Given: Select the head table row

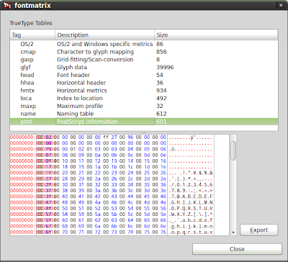Looking at the screenshot, I should pyautogui.click(x=144, y=75).
